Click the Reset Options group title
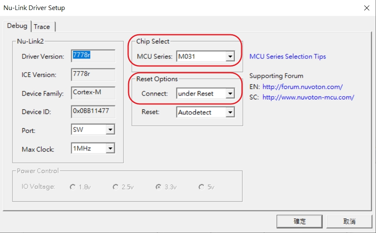The image size is (376, 233). click(x=157, y=79)
